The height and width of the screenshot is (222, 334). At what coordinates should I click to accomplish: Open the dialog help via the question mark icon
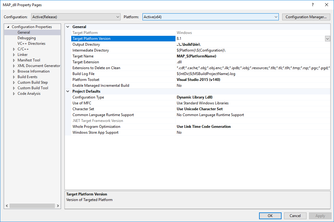coord(312,5)
